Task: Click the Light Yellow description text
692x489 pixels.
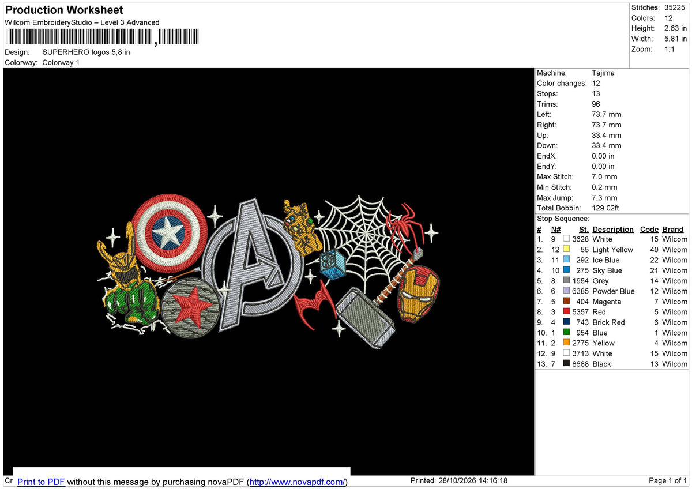Action: (x=612, y=250)
